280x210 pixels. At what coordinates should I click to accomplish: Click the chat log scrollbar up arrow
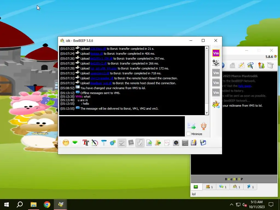[x=207, y=48]
